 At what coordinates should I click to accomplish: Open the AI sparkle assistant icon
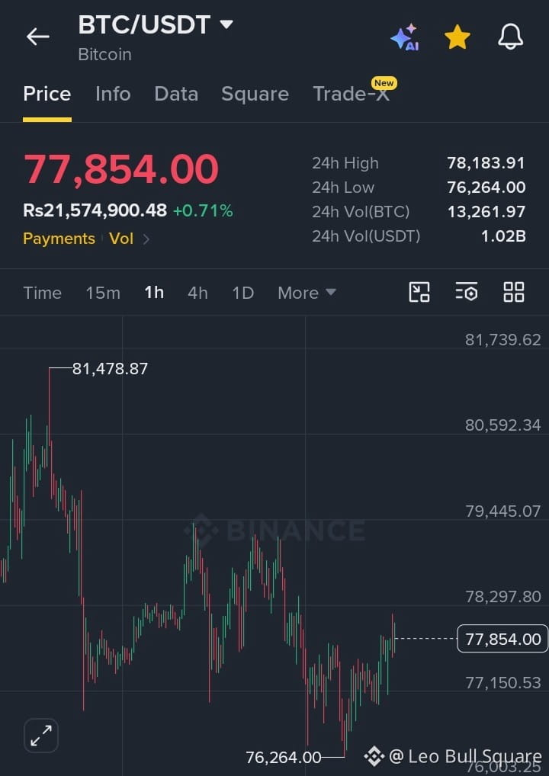(x=405, y=37)
